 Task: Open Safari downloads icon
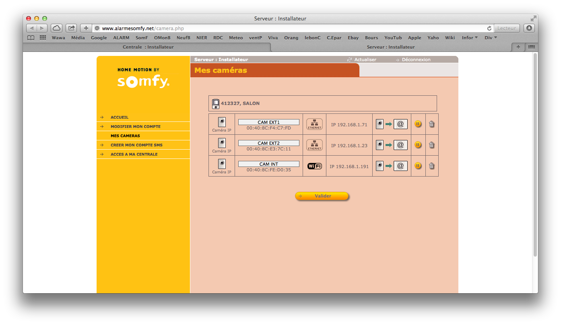pos(529,28)
